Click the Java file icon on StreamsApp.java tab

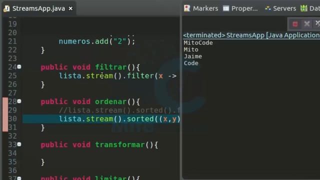[x=6, y=8]
